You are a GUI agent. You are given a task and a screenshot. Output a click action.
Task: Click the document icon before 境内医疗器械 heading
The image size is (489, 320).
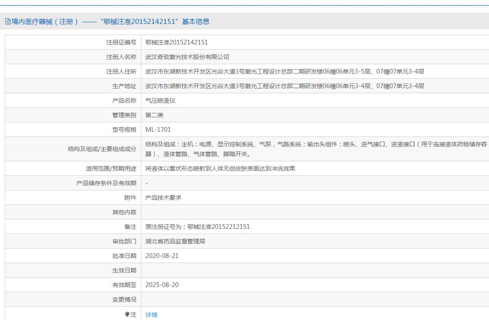[8, 21]
